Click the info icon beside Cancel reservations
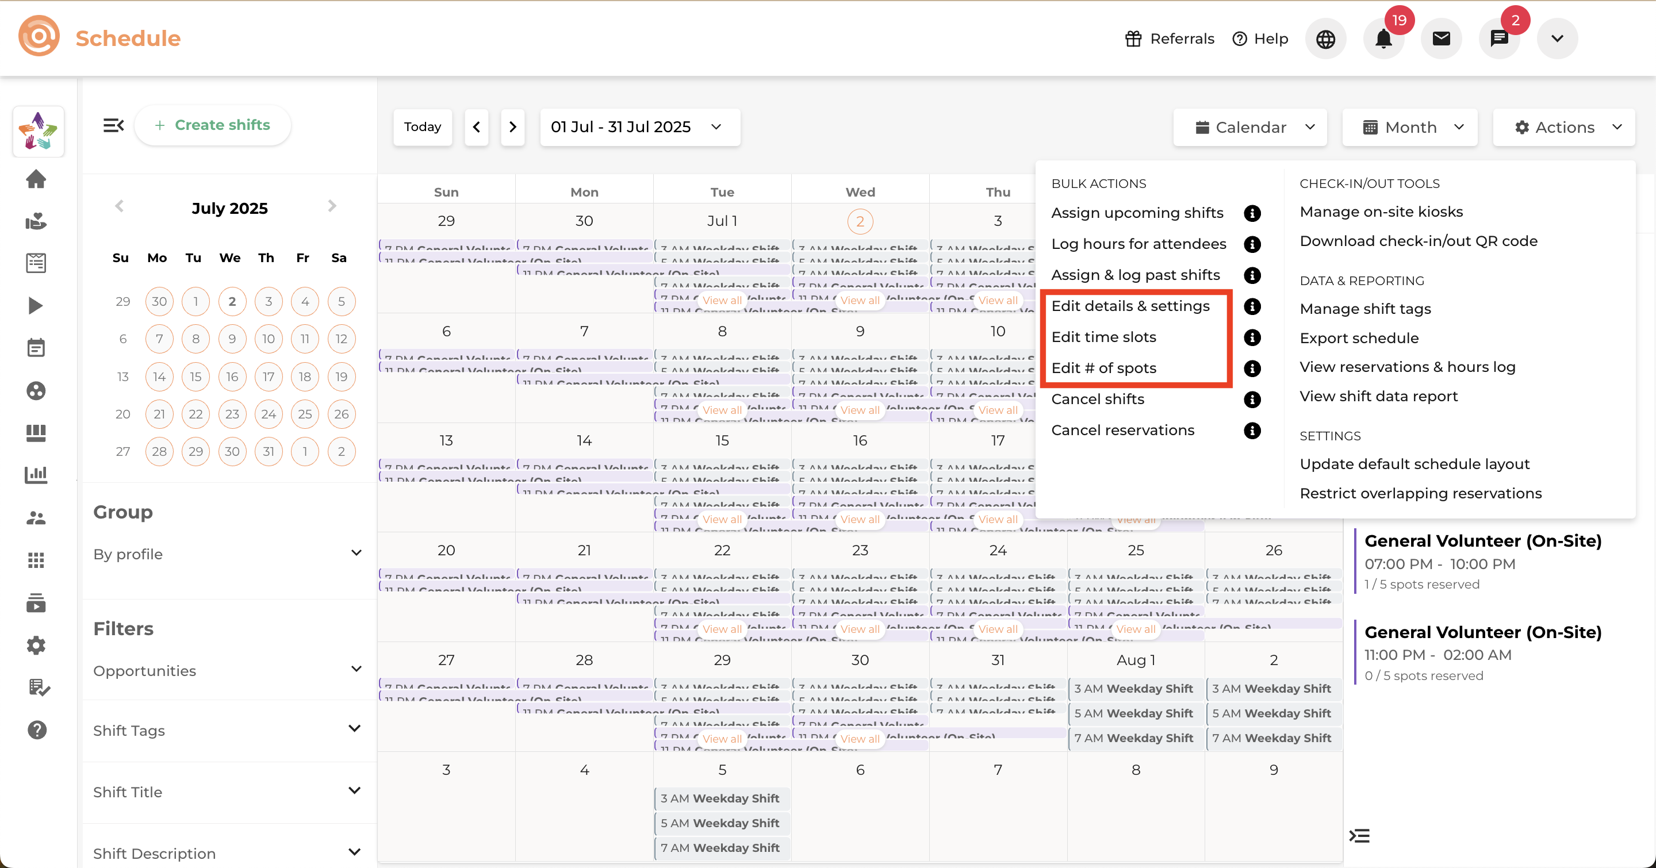This screenshot has height=868, width=1656. tap(1252, 431)
